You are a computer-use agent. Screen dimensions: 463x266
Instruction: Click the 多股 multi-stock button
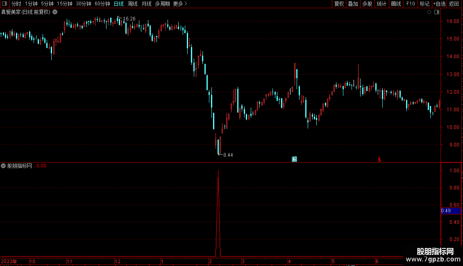367,4
